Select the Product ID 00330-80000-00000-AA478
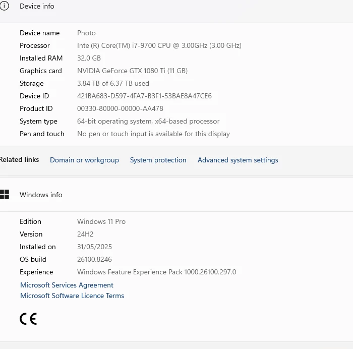This screenshot has height=349, width=353. [x=120, y=109]
